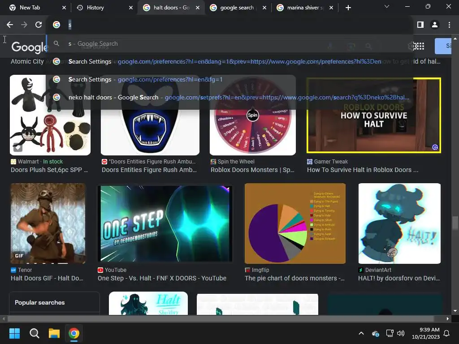Screen dimensions: 459x344
Task: Click the horizontal scrollbar track
Action: pyautogui.click(x=221, y=318)
